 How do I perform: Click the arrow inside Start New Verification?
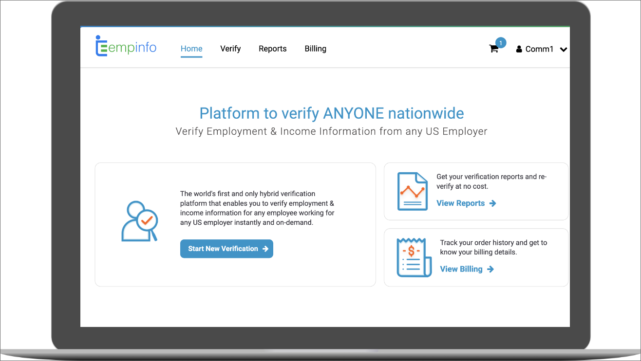click(x=265, y=249)
